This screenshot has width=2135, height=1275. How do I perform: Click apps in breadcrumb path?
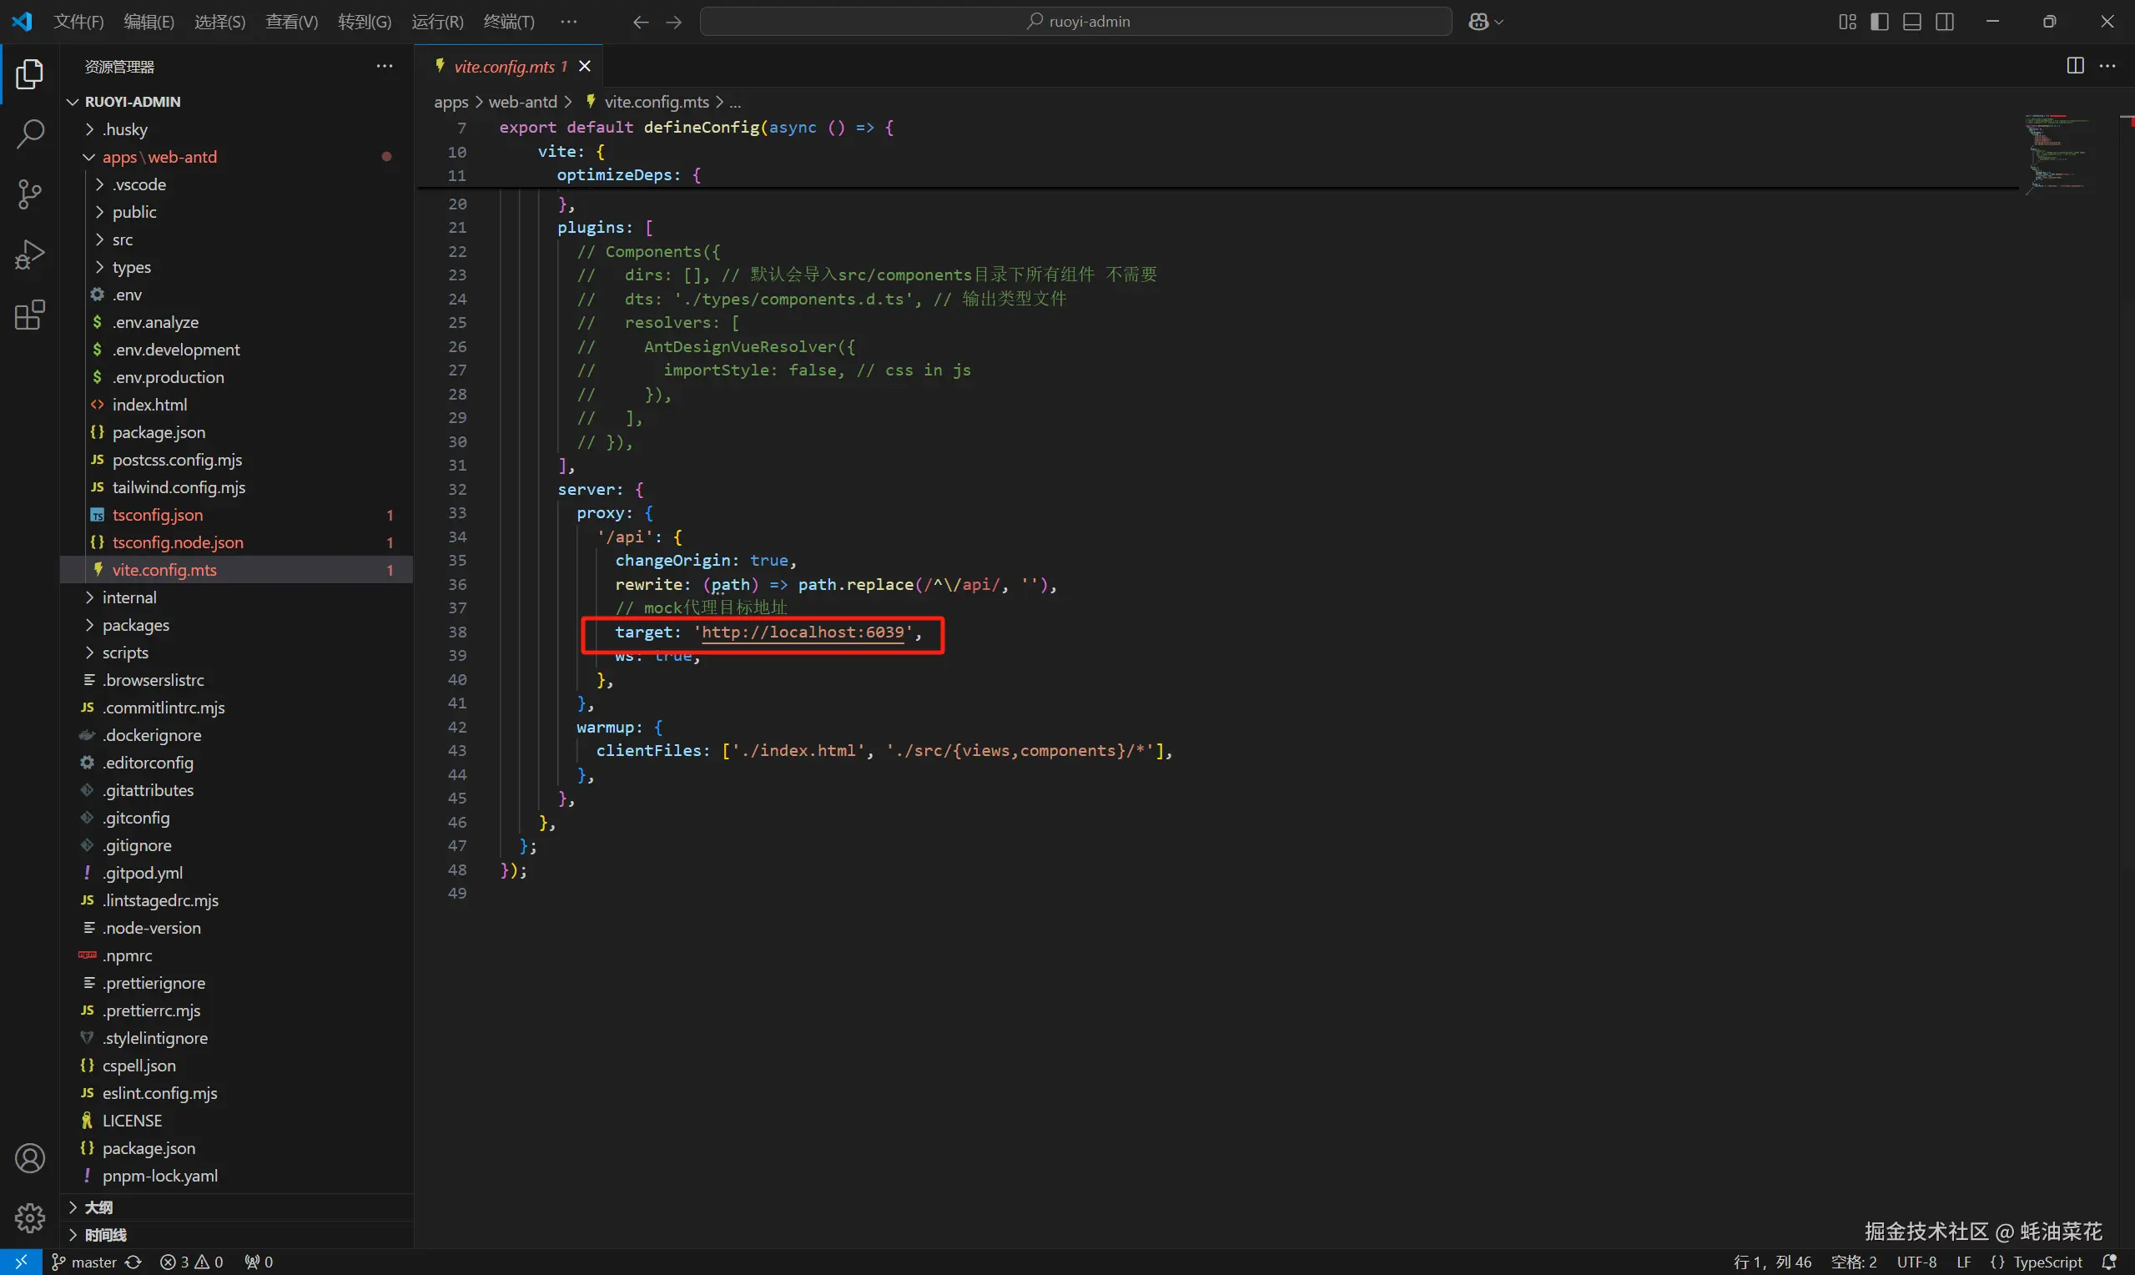pyautogui.click(x=451, y=101)
